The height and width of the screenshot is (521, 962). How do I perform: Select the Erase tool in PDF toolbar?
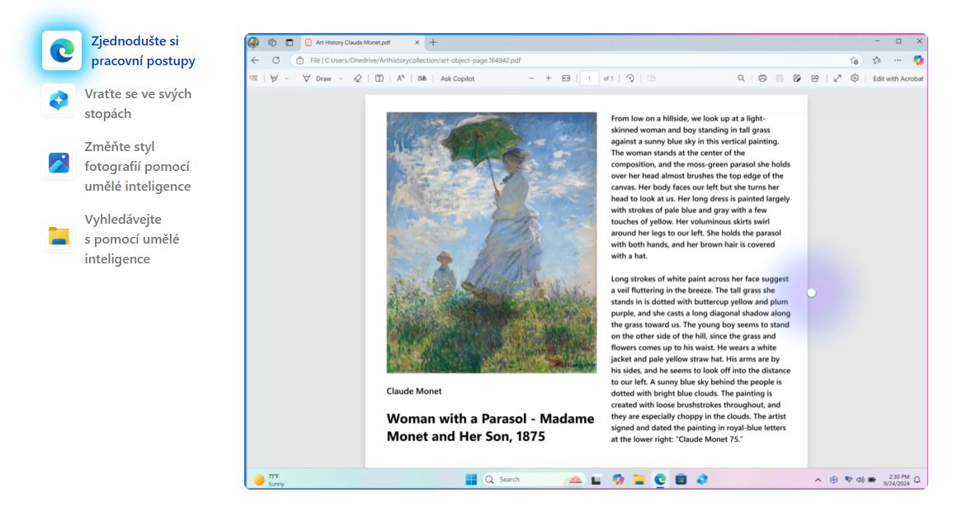click(x=357, y=78)
